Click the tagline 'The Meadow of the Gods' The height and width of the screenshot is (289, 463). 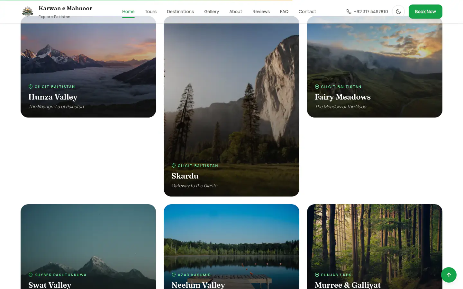(x=340, y=107)
